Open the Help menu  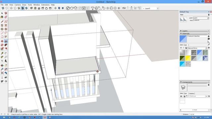(x=53, y=5)
